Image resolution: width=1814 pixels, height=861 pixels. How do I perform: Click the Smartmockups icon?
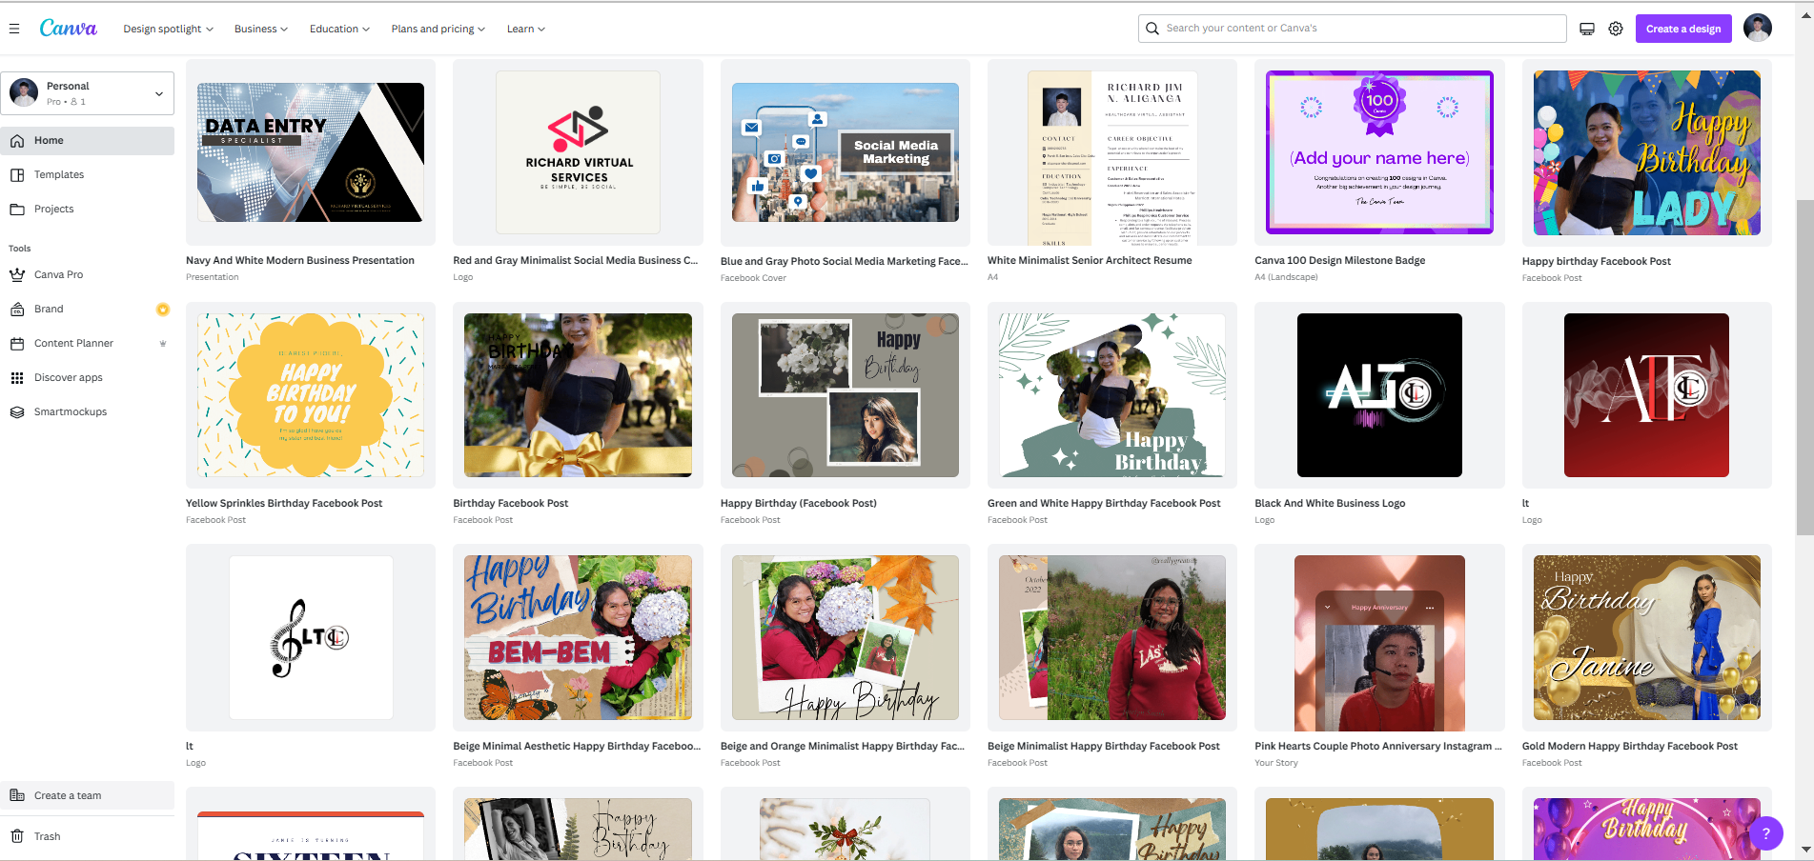click(17, 412)
